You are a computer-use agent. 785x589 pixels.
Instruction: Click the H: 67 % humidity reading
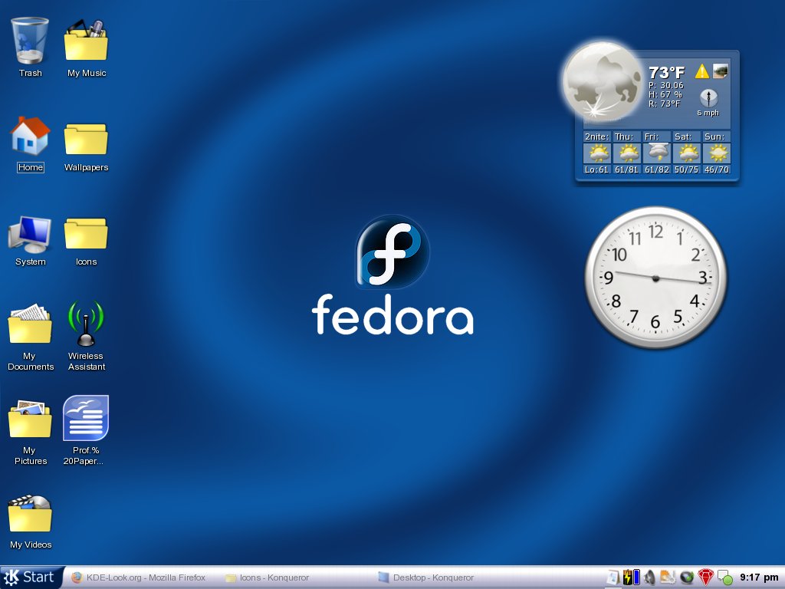[x=665, y=94]
